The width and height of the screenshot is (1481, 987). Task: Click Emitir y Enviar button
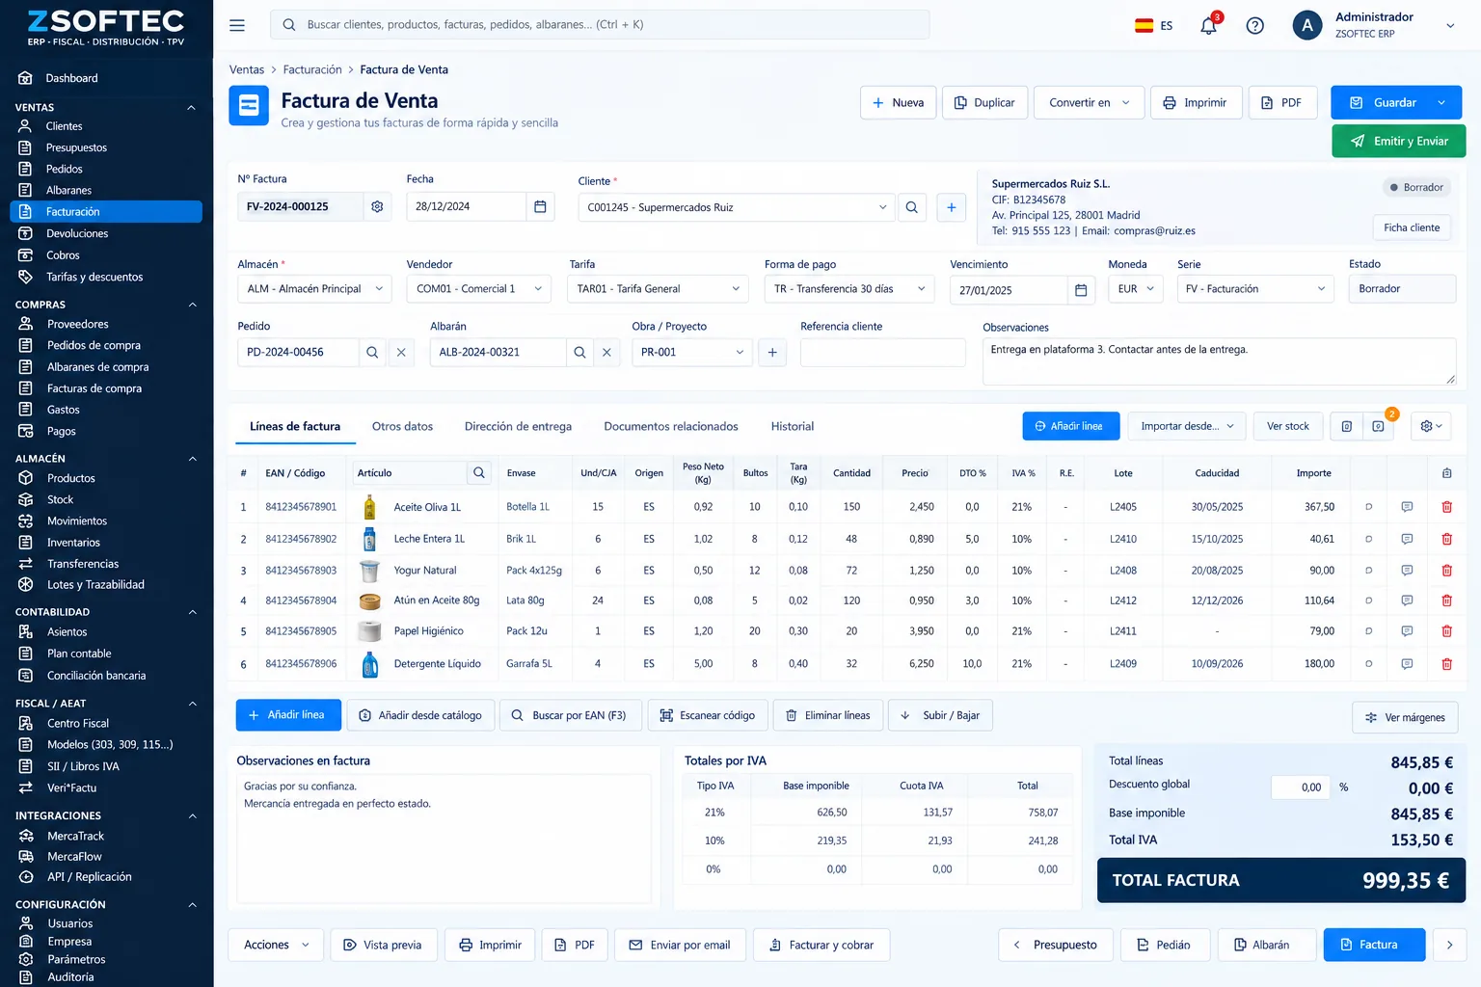pos(1398,141)
